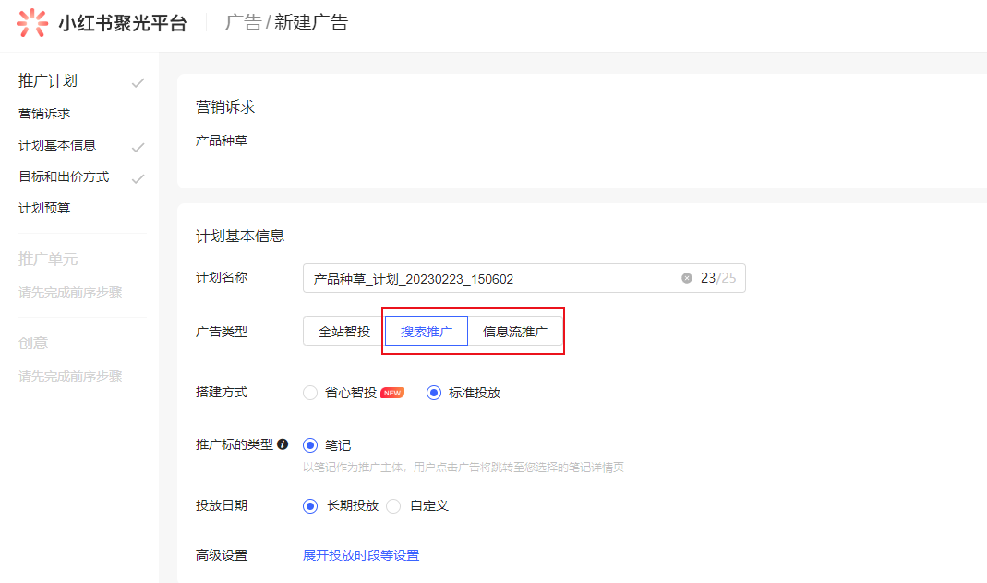Jump to 计划预算 in the sidebar
The image size is (987, 583).
point(44,209)
